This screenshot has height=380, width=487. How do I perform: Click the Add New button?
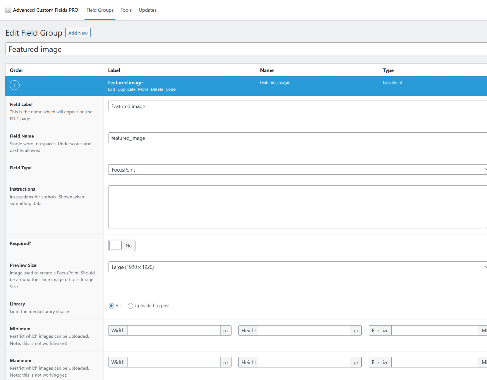coord(78,33)
